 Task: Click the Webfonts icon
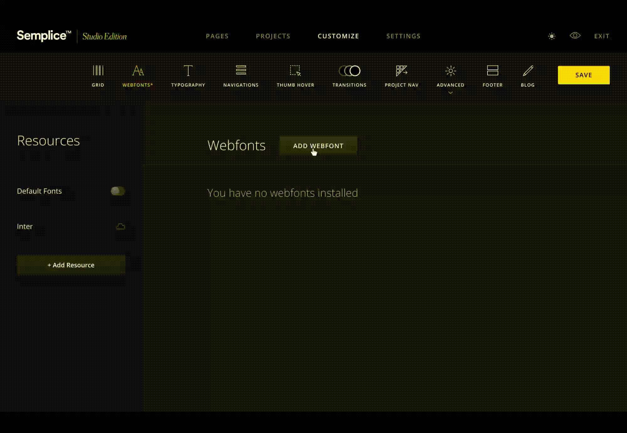click(138, 71)
